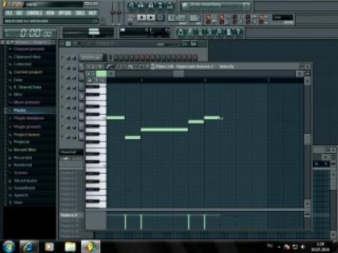Click the top channel name button
This screenshot has height=253, width=338.
point(91,58)
